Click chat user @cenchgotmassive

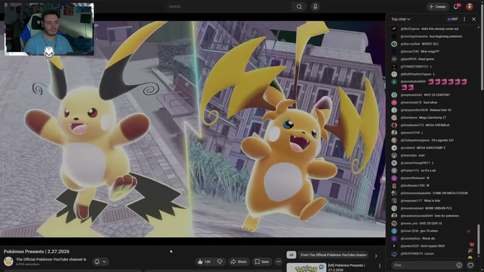(414, 36)
